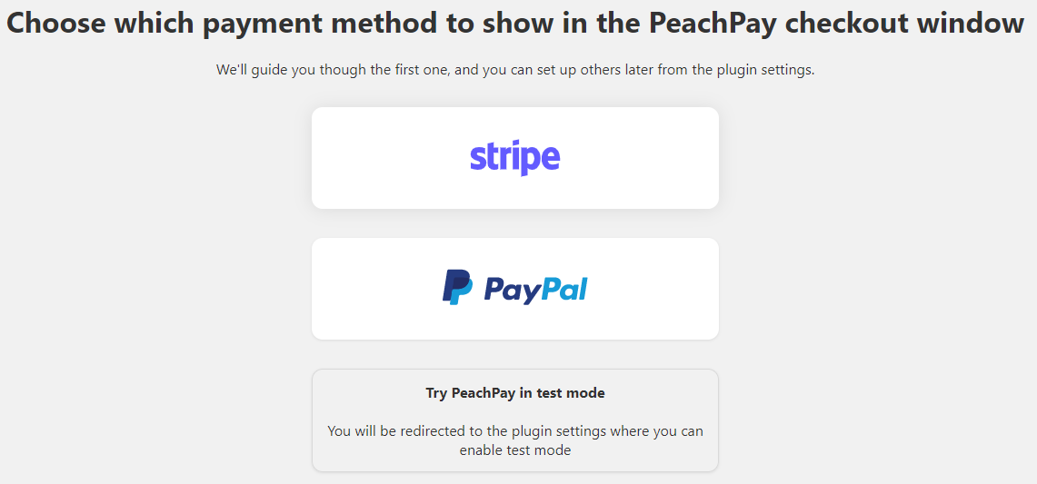1037x484 pixels.
Task: Click the "redirected to the plugin settings" description text
Action: click(x=515, y=431)
